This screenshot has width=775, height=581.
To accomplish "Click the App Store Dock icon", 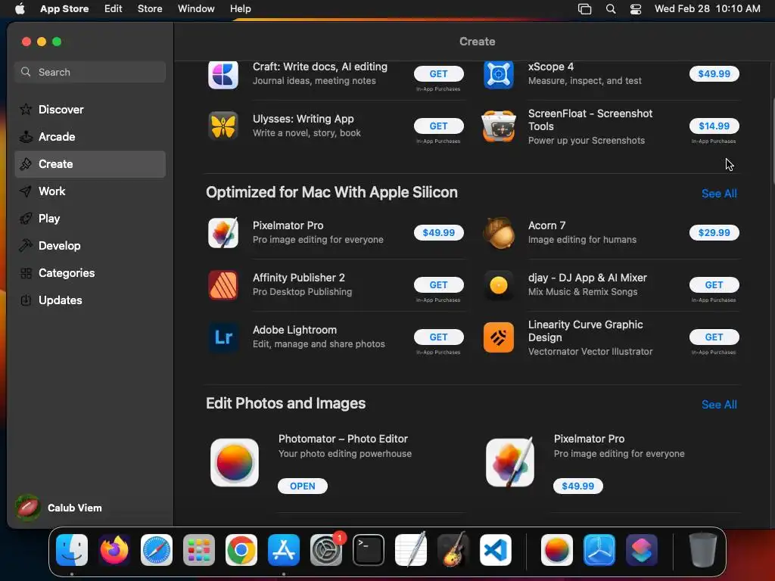I will tap(284, 550).
